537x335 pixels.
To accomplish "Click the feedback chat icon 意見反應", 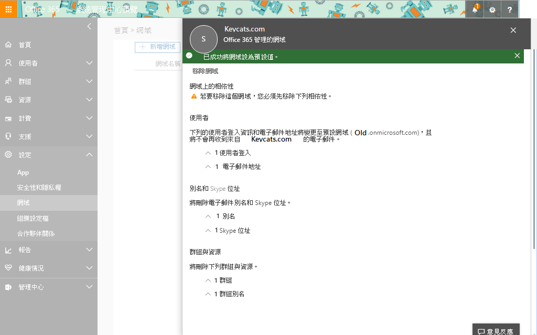I will [481, 331].
